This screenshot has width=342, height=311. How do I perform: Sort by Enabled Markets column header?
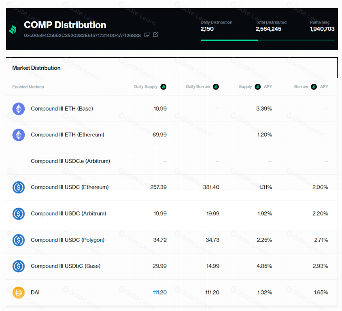tap(28, 87)
